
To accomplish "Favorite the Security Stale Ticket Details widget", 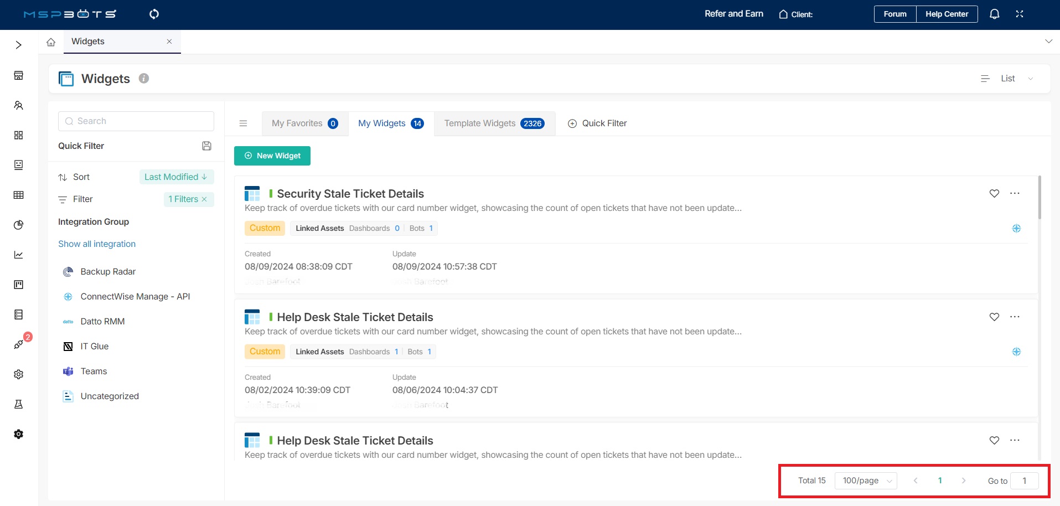I will 994,193.
